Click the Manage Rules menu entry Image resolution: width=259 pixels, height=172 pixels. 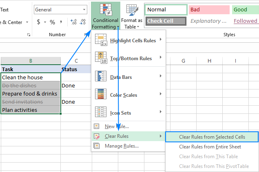click(x=121, y=146)
